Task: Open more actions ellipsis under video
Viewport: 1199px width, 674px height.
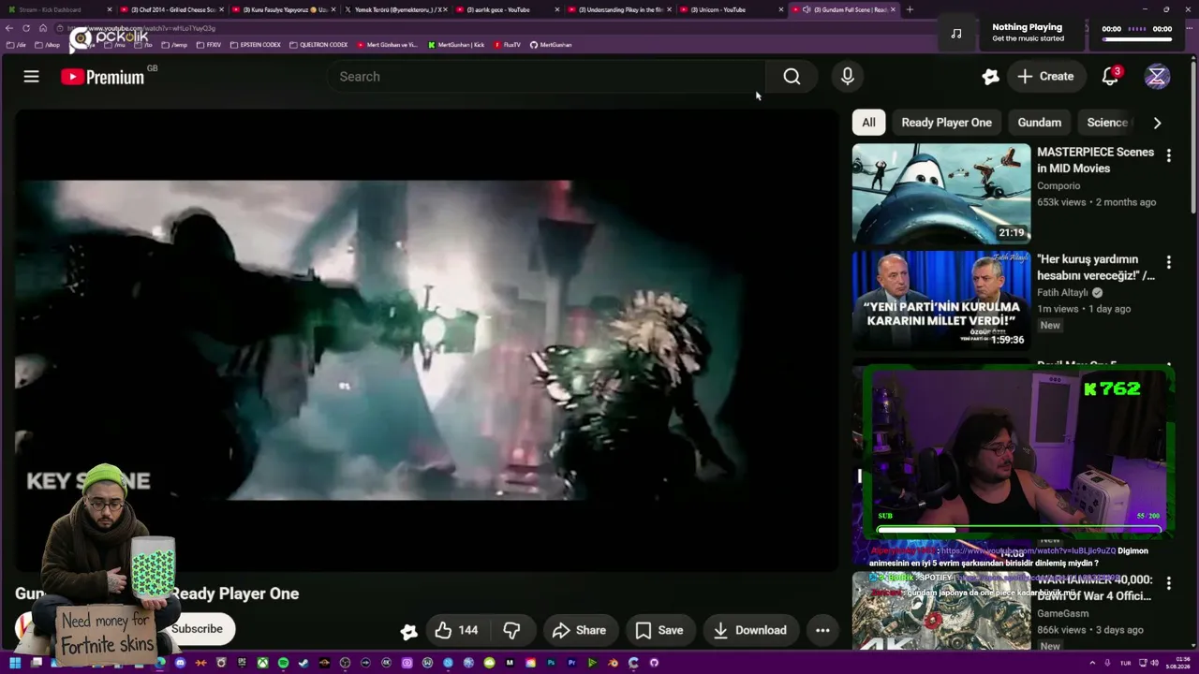Action: 822,630
